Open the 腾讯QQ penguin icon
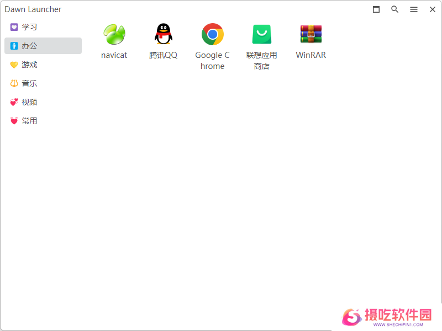The image size is (442, 331). point(163,34)
